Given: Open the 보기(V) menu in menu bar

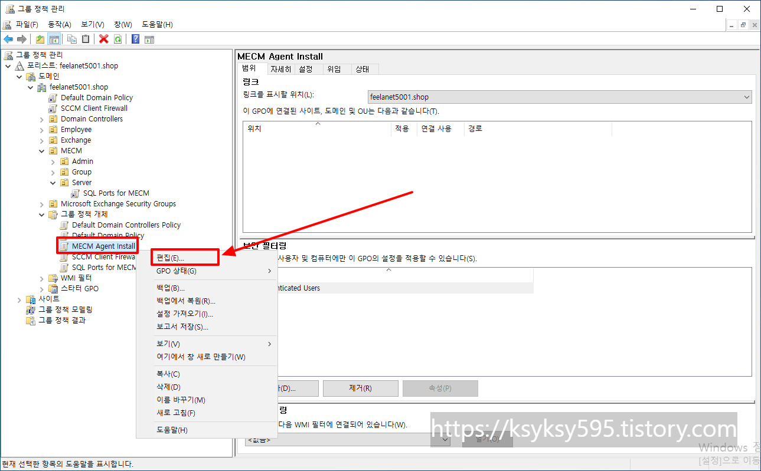Looking at the screenshot, I should coord(93,24).
